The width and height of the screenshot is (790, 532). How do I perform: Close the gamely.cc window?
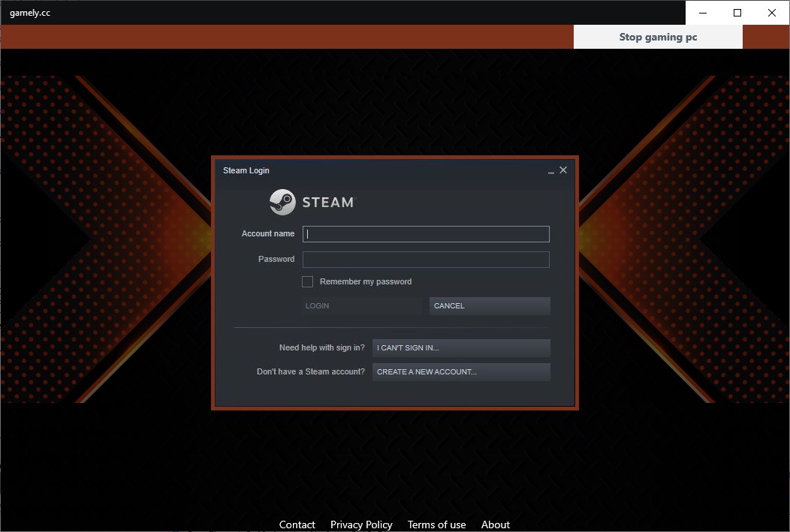coord(771,13)
